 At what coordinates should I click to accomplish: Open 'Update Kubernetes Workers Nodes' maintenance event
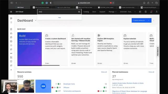(128, 84)
